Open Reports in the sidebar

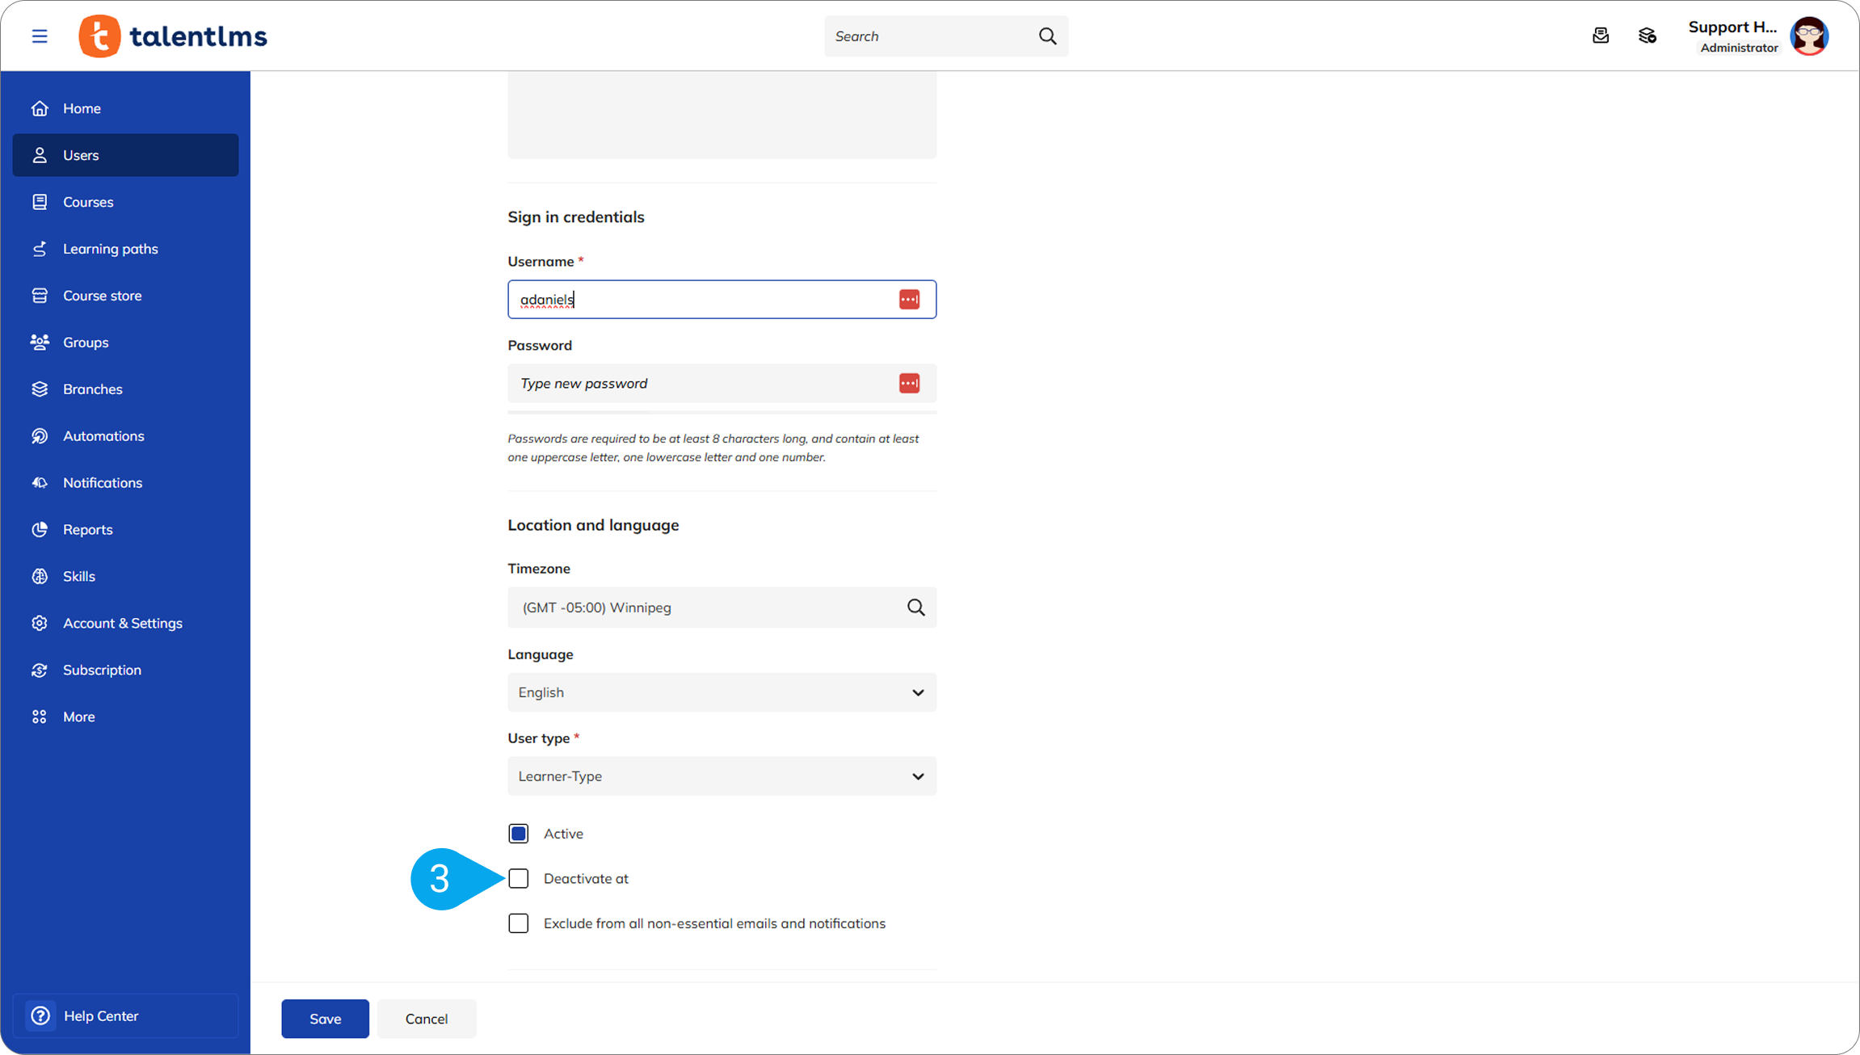click(87, 530)
